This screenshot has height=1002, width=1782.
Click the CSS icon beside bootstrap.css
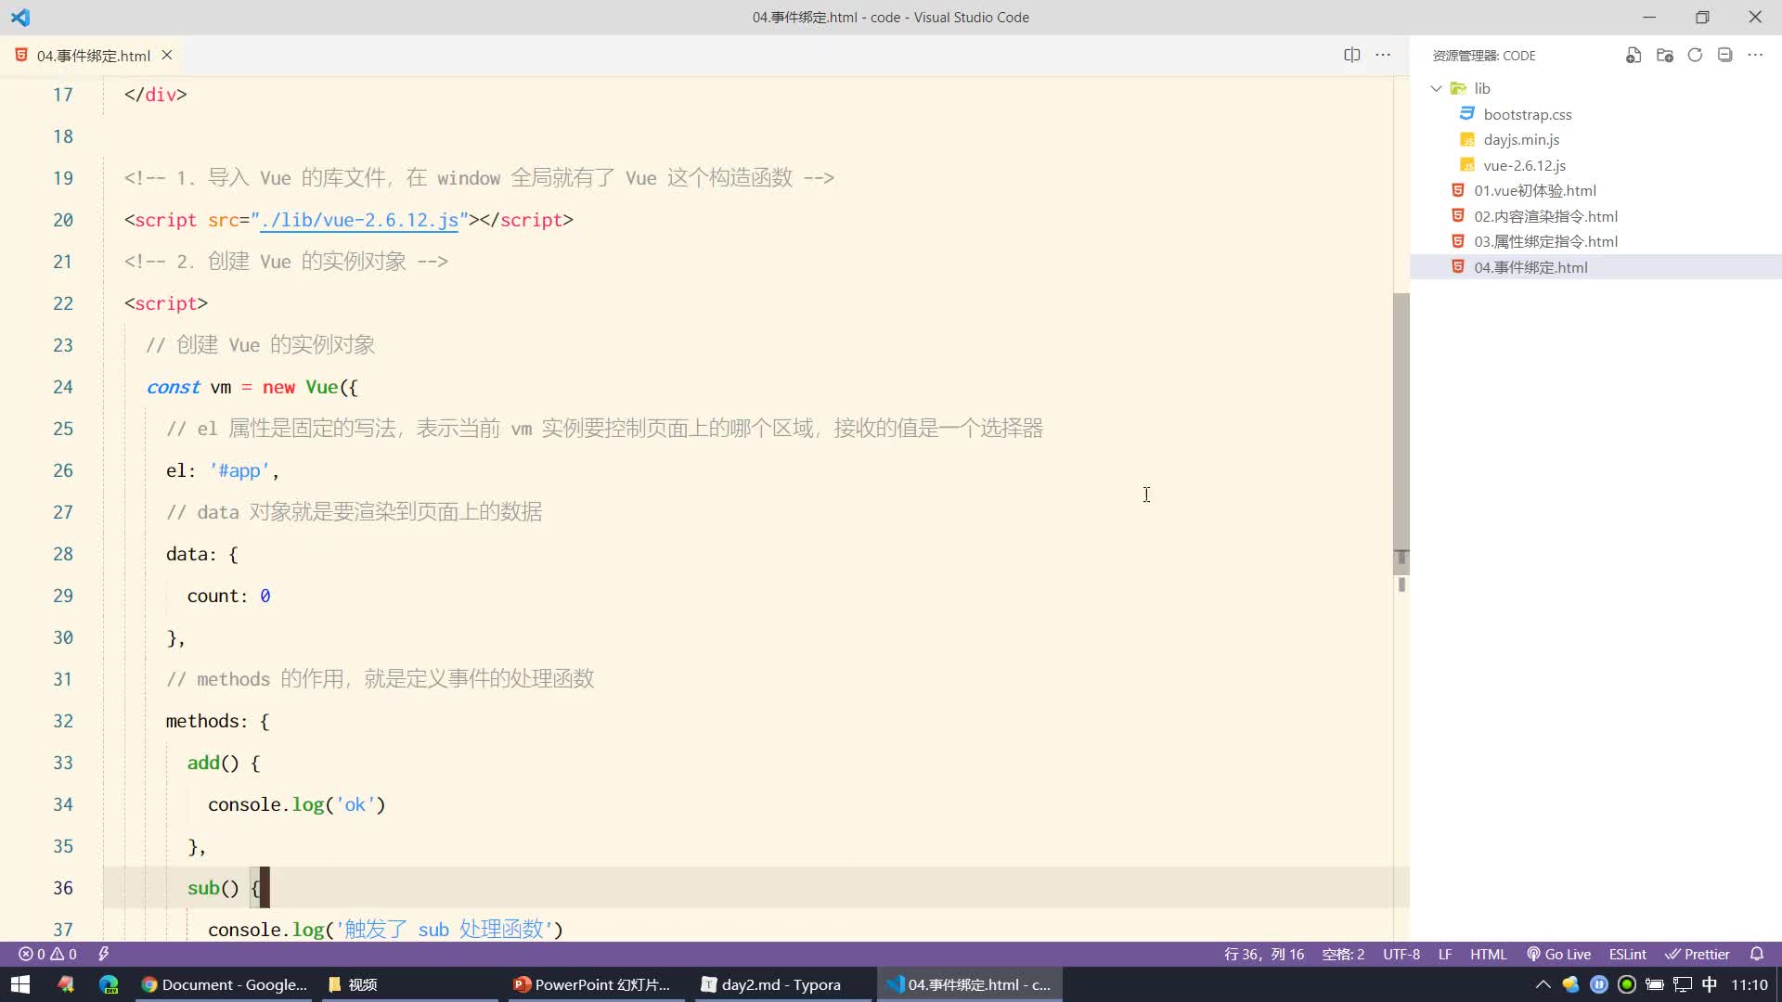point(1467,113)
